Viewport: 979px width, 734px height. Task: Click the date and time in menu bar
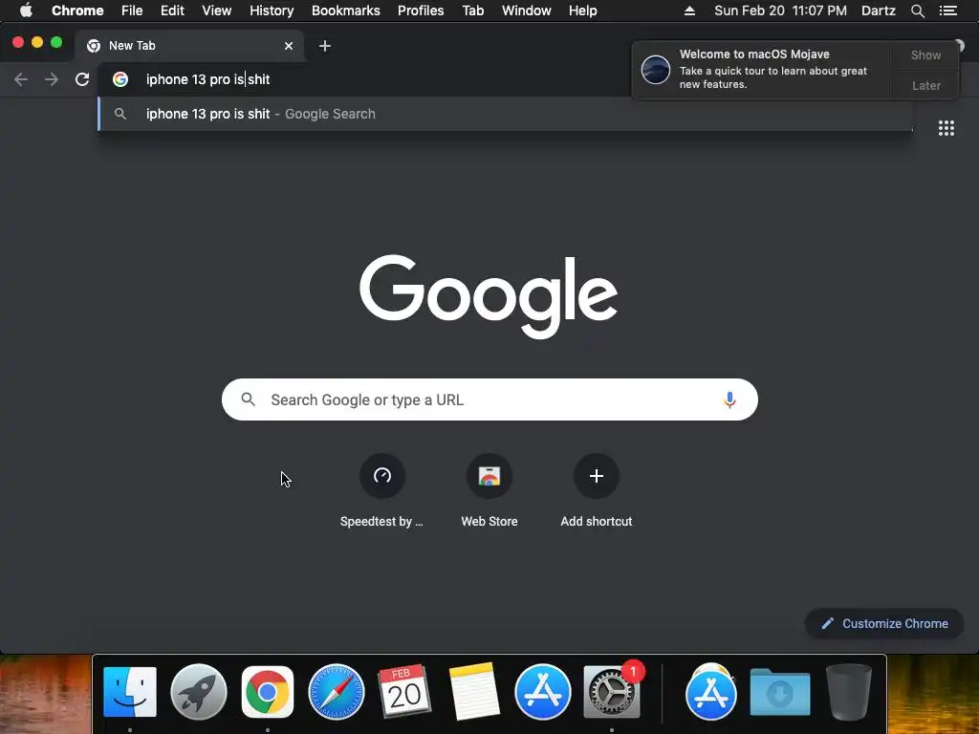[x=780, y=11]
